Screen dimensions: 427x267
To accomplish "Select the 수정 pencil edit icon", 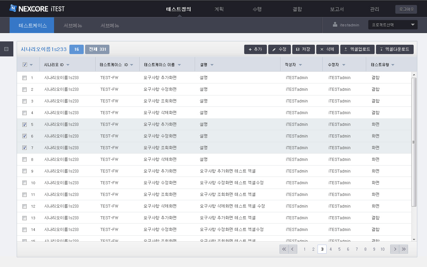I will click(x=275, y=49).
